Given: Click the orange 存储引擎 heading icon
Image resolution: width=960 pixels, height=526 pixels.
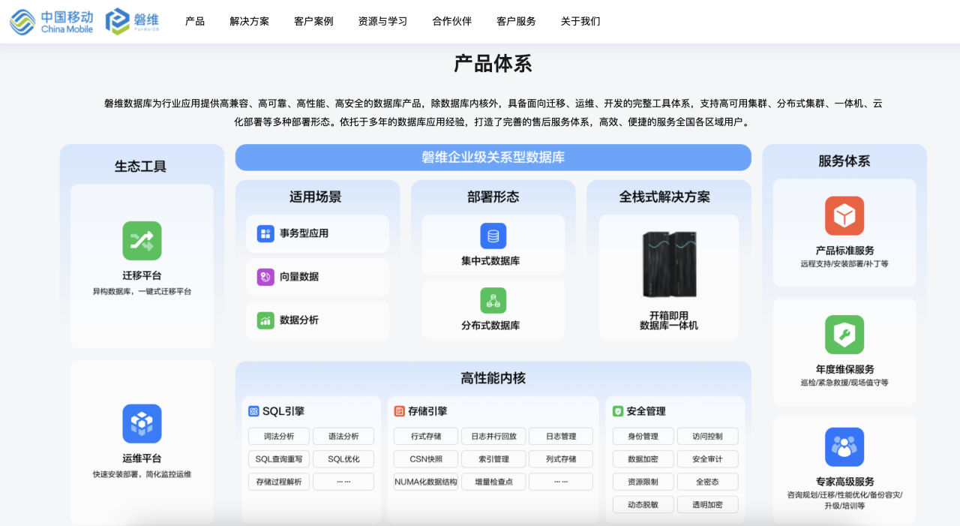Looking at the screenshot, I should coord(399,411).
